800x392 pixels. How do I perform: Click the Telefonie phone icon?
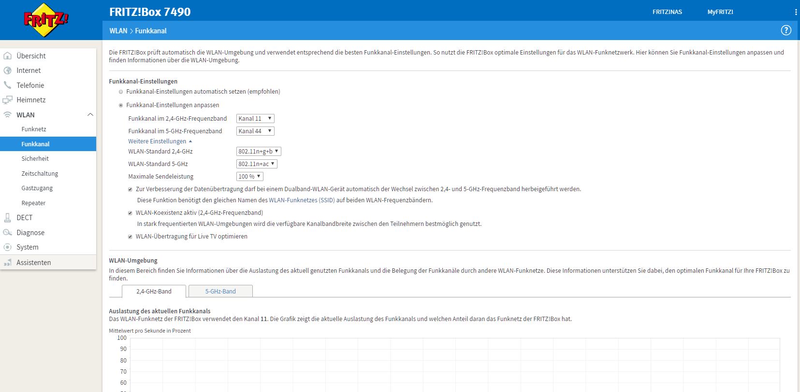[7, 85]
